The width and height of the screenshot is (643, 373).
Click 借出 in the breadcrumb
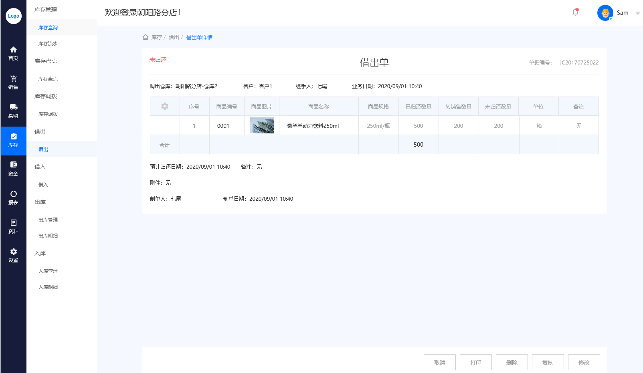pyautogui.click(x=174, y=37)
